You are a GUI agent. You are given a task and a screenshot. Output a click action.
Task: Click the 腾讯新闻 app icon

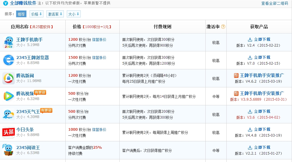[x=9, y=78]
